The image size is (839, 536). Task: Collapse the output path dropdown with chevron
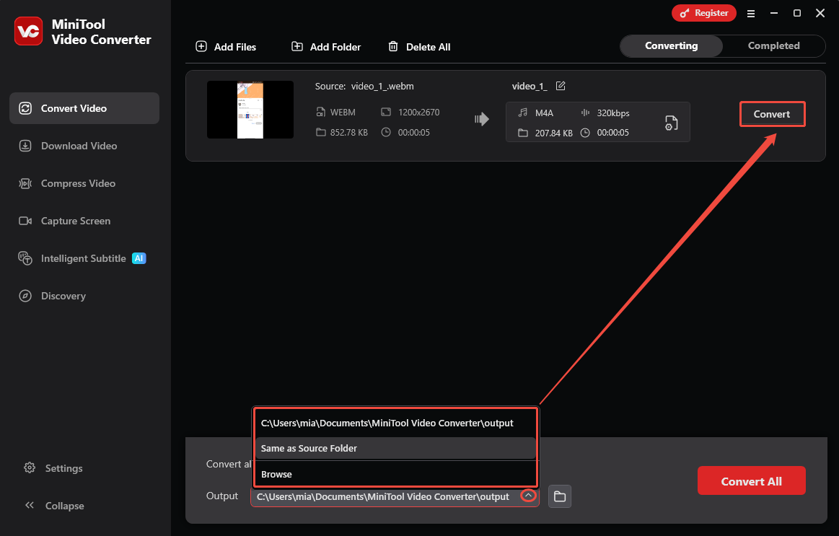click(x=528, y=495)
